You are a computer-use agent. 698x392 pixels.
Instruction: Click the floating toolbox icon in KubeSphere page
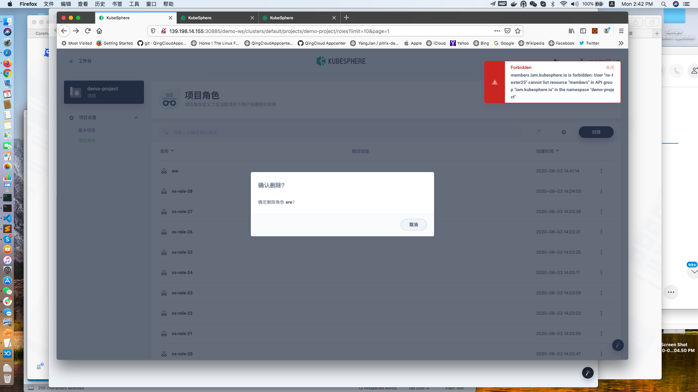(618, 345)
